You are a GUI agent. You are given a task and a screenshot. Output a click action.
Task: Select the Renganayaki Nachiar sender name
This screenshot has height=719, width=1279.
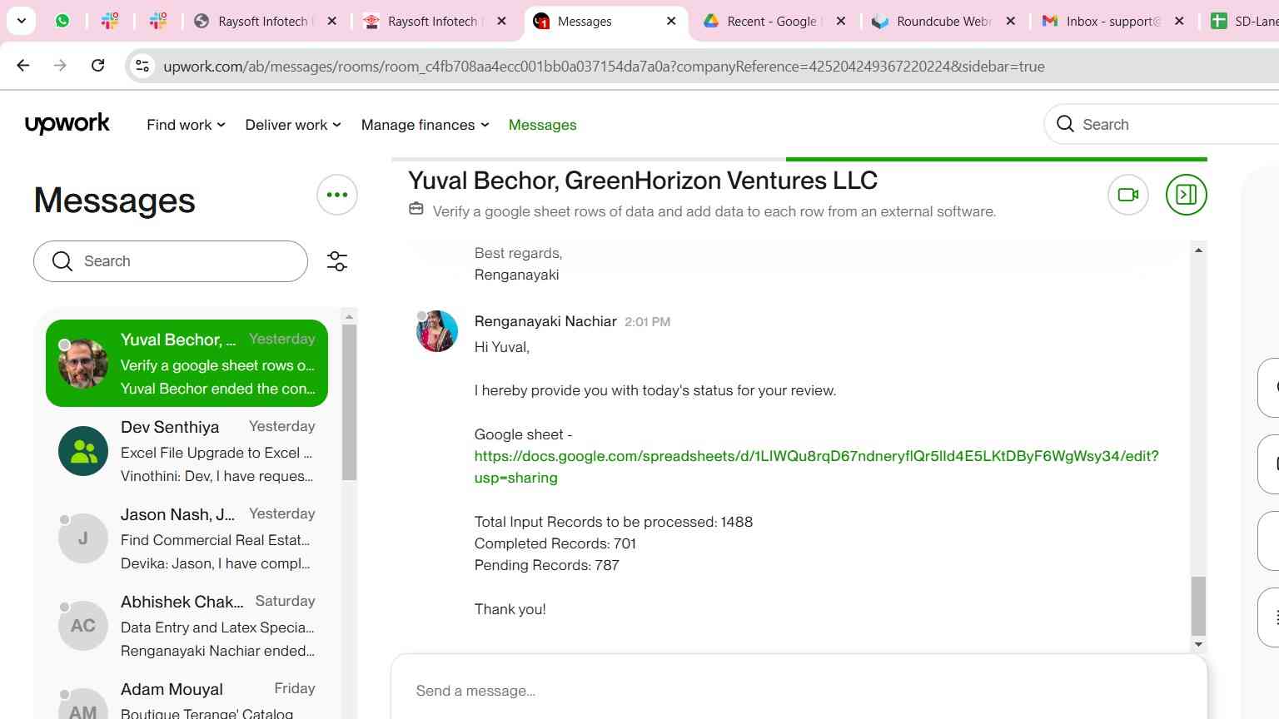[545, 321]
